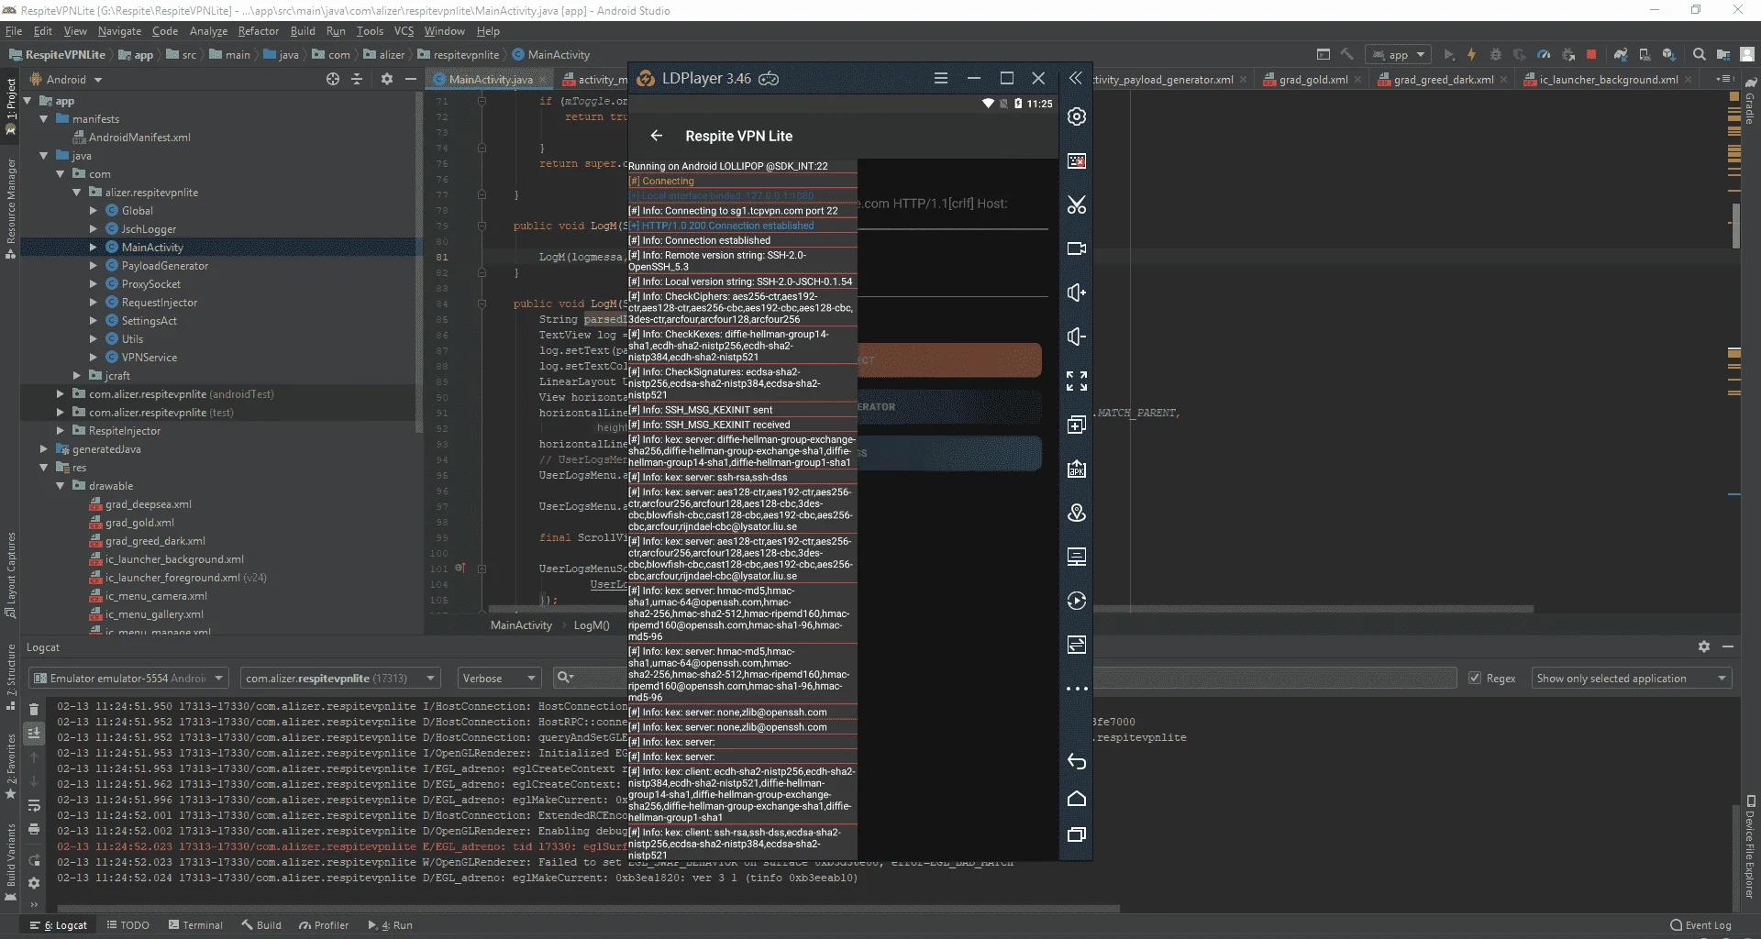Open Search Everywhere magnifier in toolbar

coord(1699,54)
